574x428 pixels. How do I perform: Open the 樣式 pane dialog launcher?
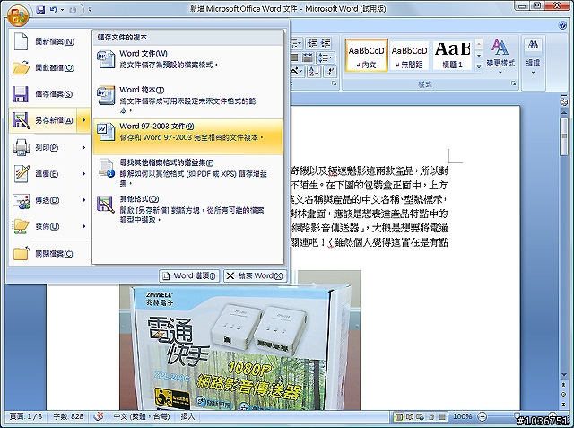(514, 83)
